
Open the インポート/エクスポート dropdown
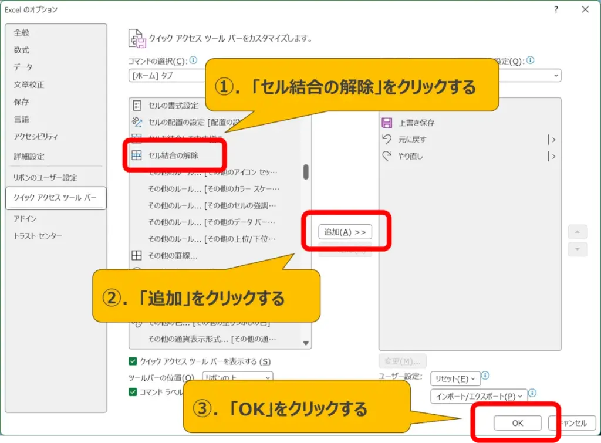click(478, 397)
